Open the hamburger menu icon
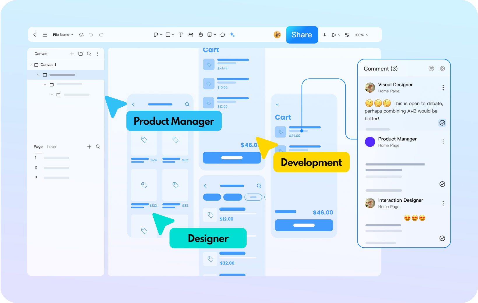Screen dimensions: 478x303 (45, 35)
